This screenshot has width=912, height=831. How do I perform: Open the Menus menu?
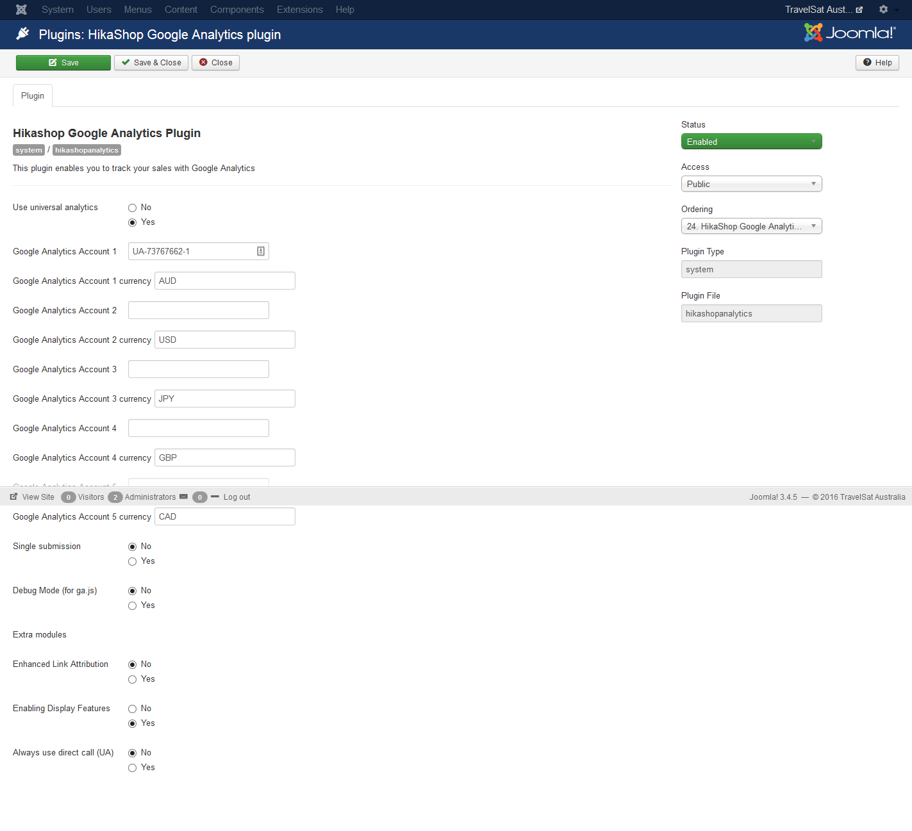[x=138, y=10]
